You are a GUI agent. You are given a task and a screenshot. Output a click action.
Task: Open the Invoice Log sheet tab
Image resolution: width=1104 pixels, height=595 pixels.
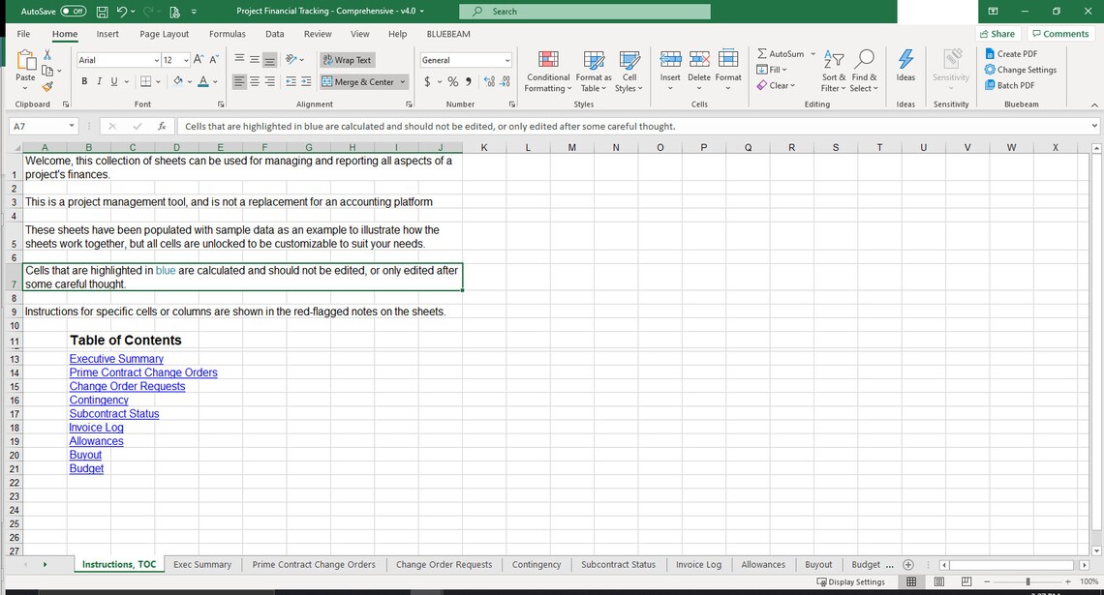(x=698, y=564)
